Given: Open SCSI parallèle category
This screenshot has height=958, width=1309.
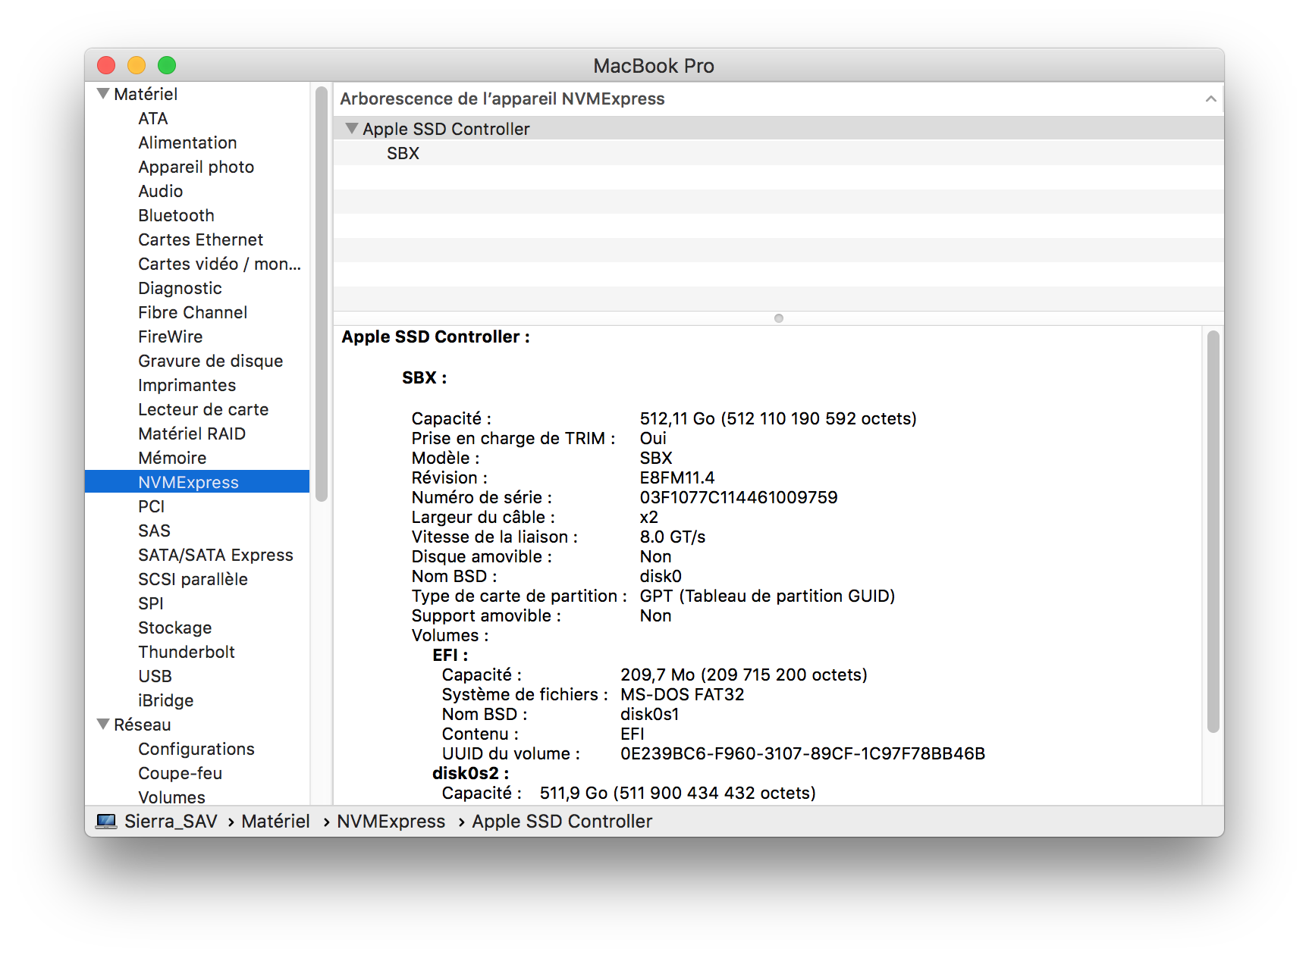Looking at the screenshot, I should (193, 579).
